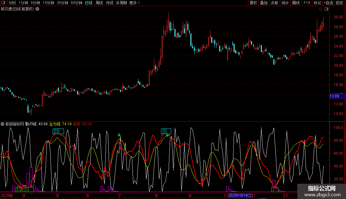Image resolution: width=346 pixels, height=199 pixels.
Task: Select the 30分钟 period
Action: coord(62,3)
